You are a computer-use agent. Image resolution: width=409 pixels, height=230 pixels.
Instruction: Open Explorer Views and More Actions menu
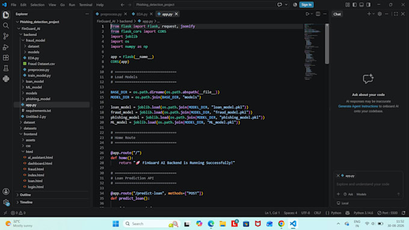87,14
